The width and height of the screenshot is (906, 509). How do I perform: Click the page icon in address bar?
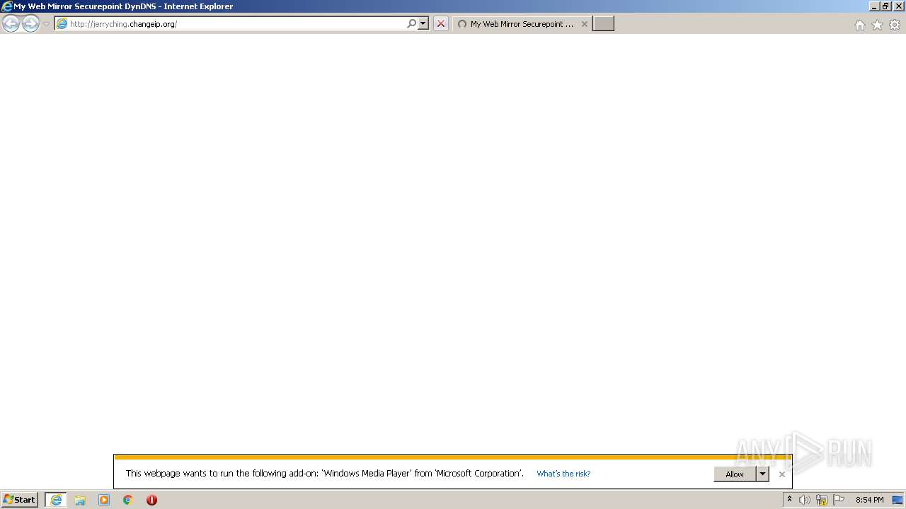pyautogui.click(x=62, y=24)
